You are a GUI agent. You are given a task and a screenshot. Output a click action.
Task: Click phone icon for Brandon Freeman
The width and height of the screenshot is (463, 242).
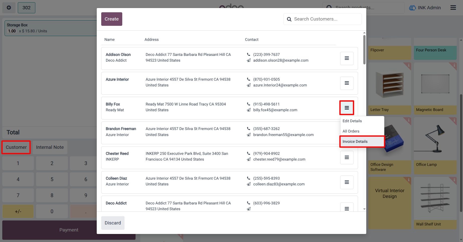tap(249, 129)
